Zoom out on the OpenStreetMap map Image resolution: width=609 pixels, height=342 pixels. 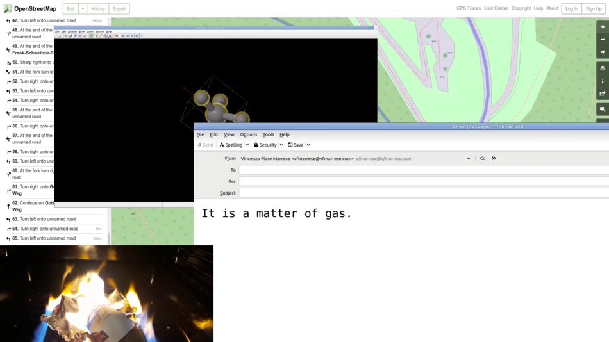coord(603,40)
